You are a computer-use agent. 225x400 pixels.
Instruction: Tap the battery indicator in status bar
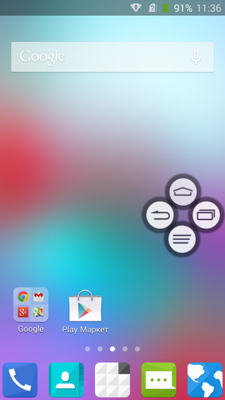[x=166, y=8]
